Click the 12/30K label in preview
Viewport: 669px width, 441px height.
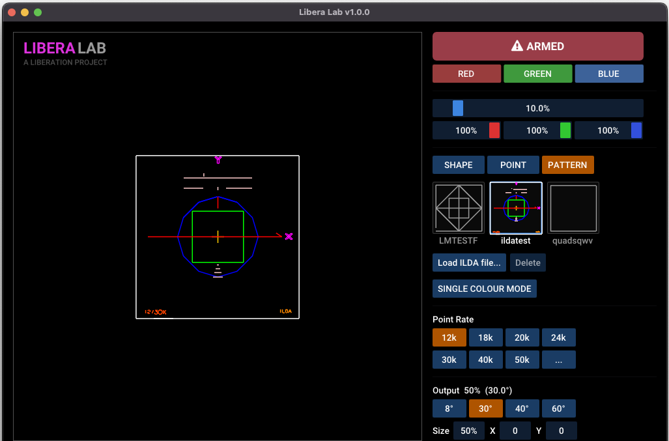click(155, 312)
